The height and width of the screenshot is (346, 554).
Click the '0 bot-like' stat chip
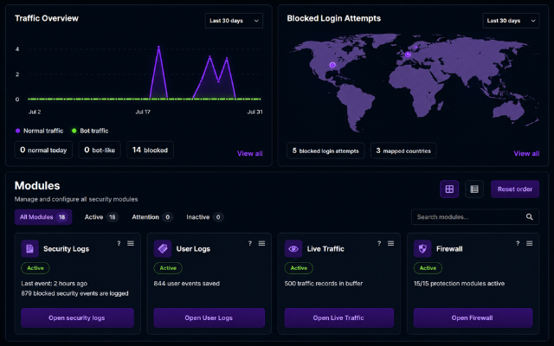[x=100, y=150]
